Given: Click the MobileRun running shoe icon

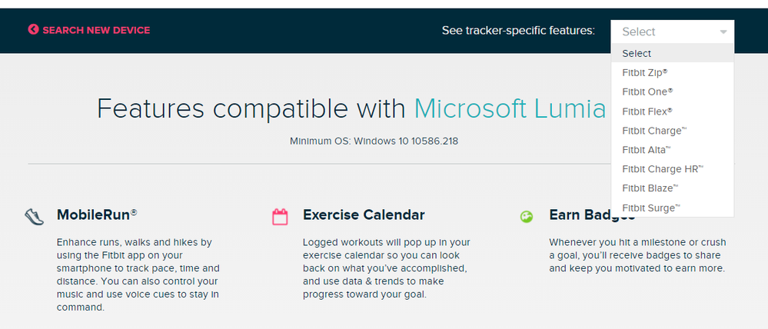Looking at the screenshot, I should (x=35, y=217).
